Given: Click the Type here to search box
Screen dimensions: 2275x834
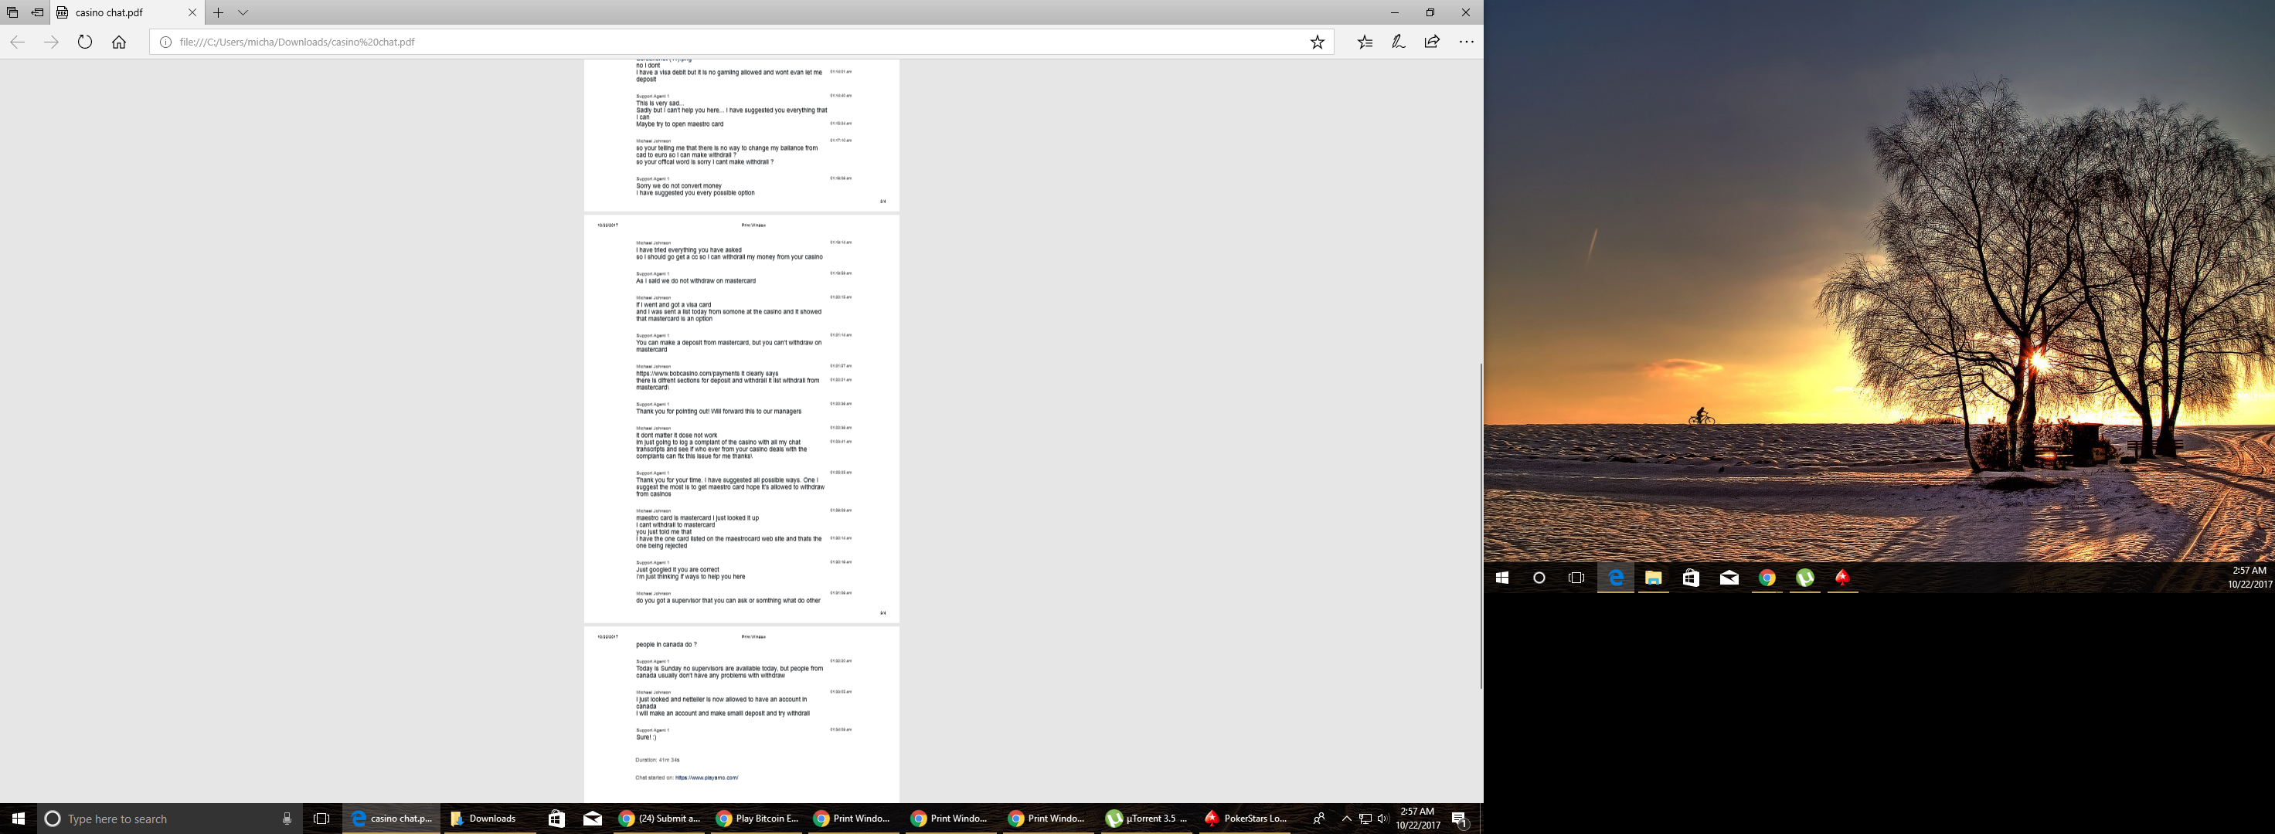Looking at the screenshot, I should pos(169,818).
